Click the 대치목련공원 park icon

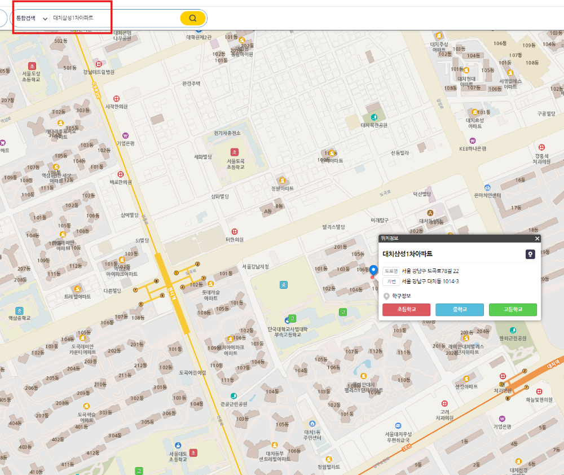(374, 117)
